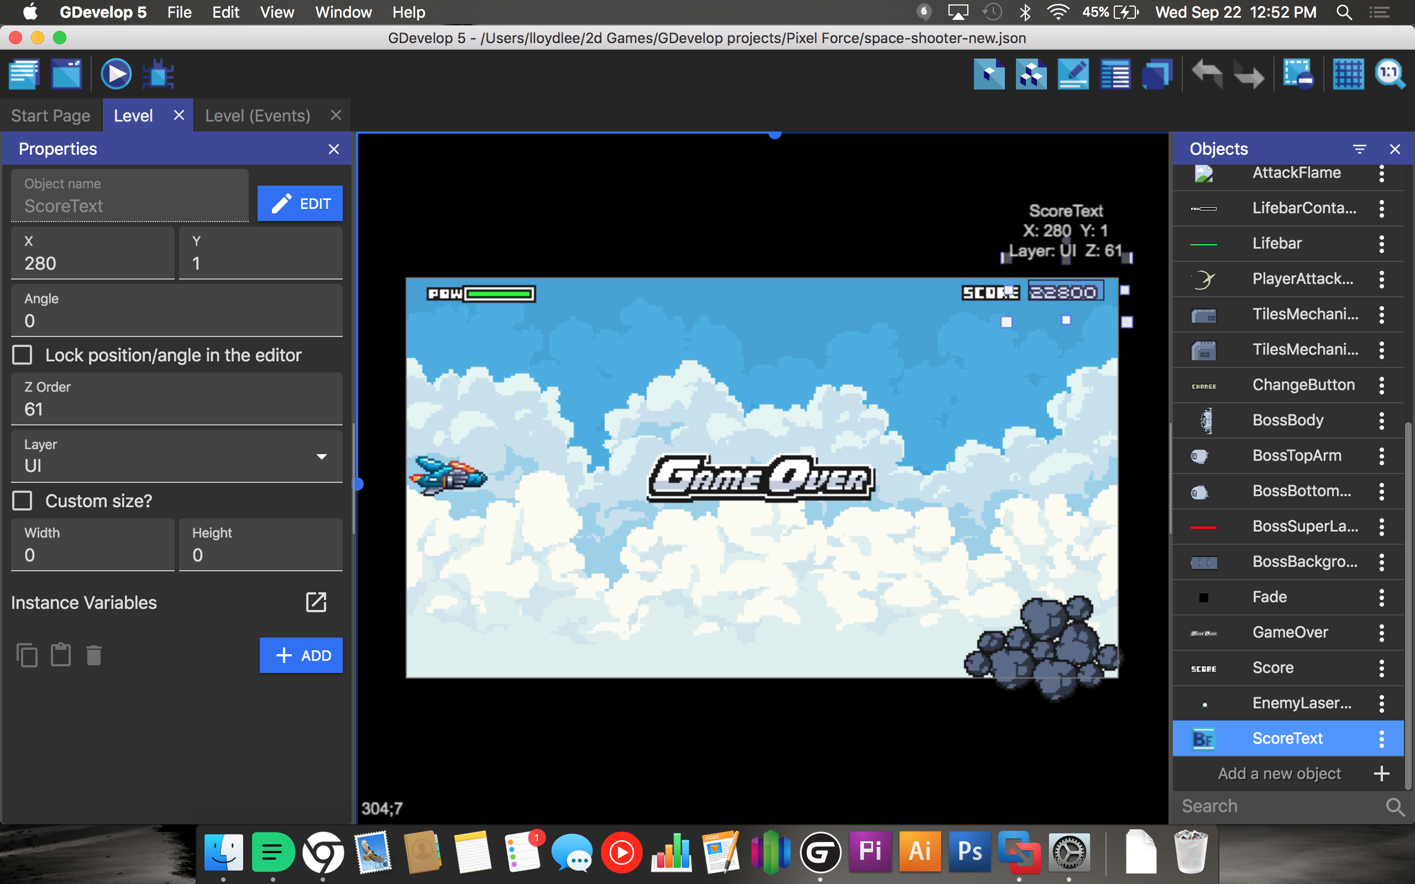This screenshot has width=1415, height=884.
Task: Open the Objects panel filter icon
Action: tap(1361, 149)
